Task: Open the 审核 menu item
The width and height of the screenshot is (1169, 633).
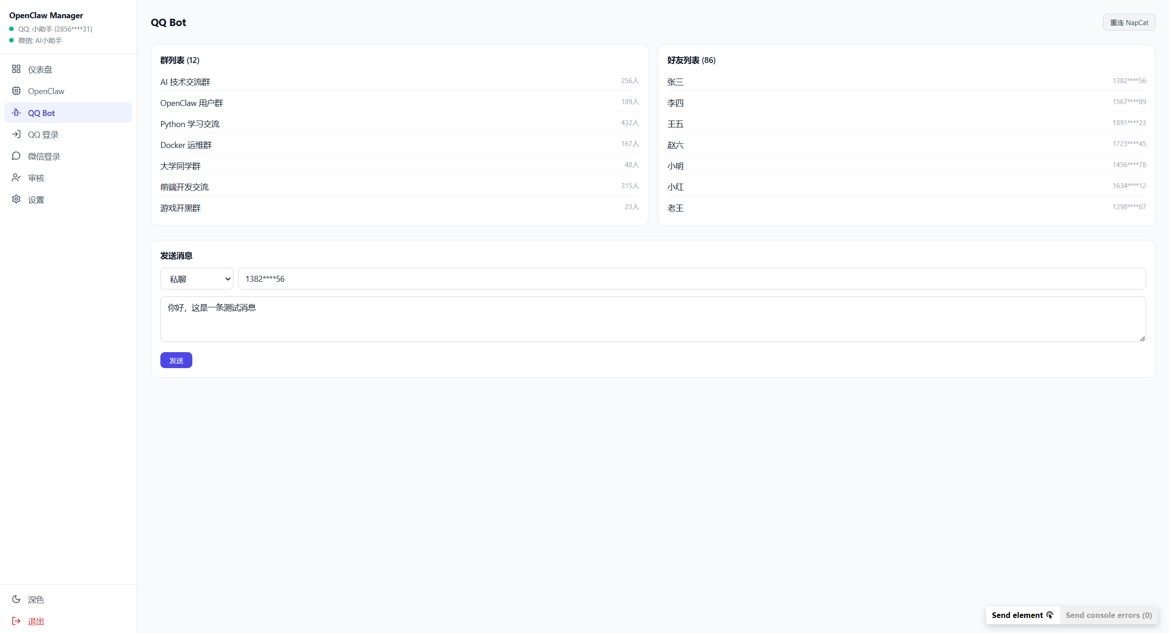Action: pos(68,178)
